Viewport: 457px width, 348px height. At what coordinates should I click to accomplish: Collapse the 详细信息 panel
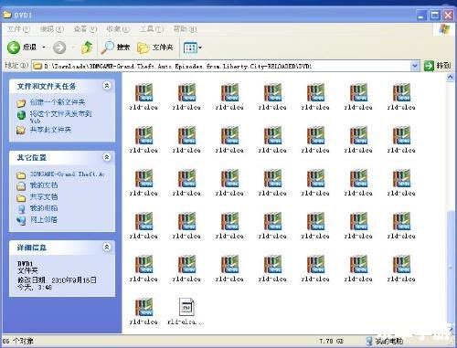click(x=107, y=248)
